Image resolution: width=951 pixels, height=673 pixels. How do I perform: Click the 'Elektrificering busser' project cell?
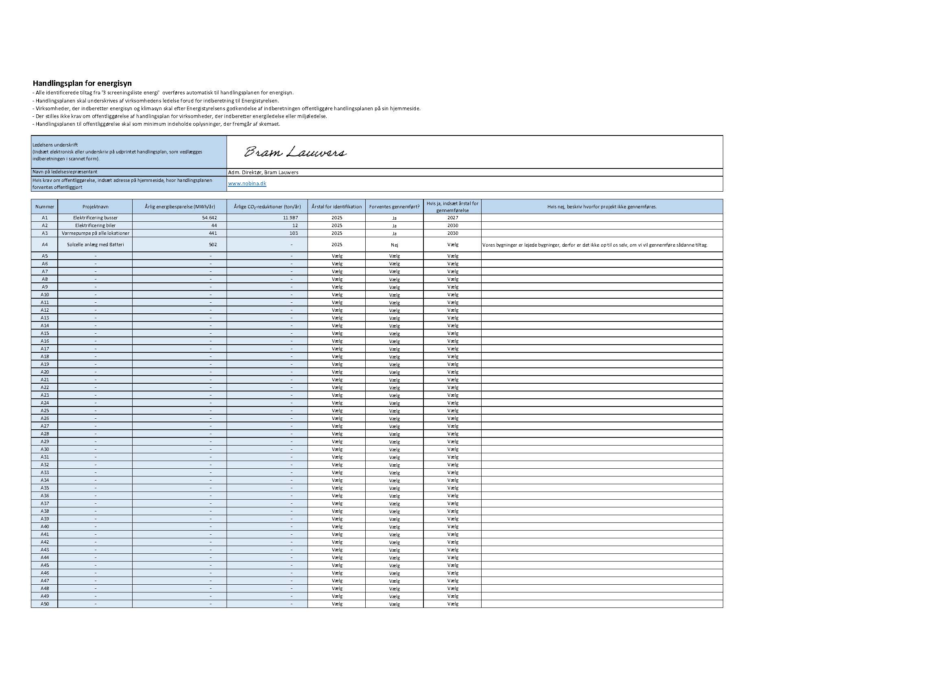(95, 218)
